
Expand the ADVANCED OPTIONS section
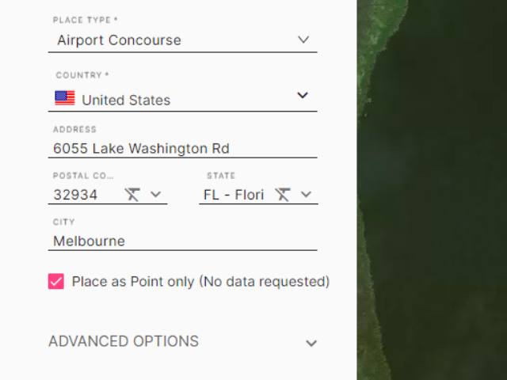[183, 341]
